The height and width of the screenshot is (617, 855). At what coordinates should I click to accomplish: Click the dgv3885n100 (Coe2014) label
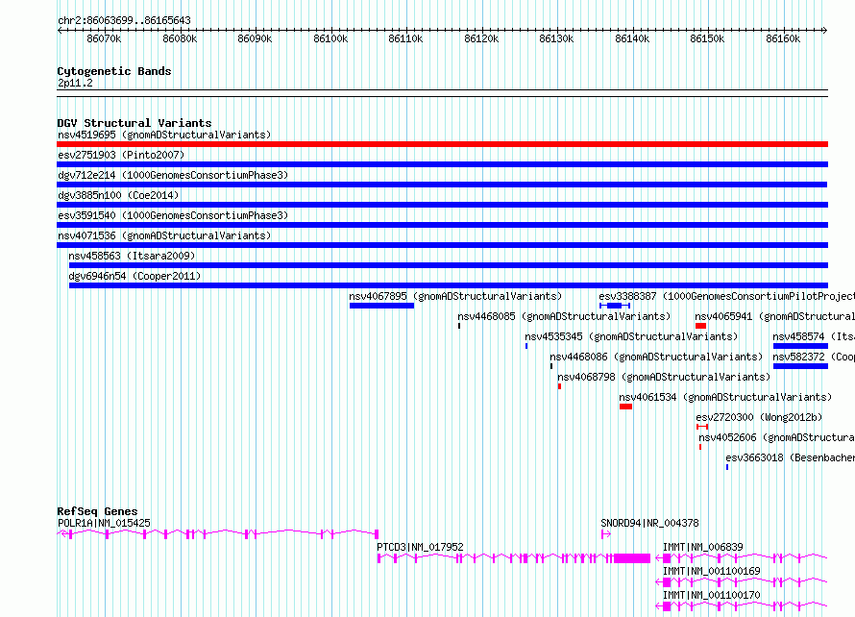(x=118, y=195)
